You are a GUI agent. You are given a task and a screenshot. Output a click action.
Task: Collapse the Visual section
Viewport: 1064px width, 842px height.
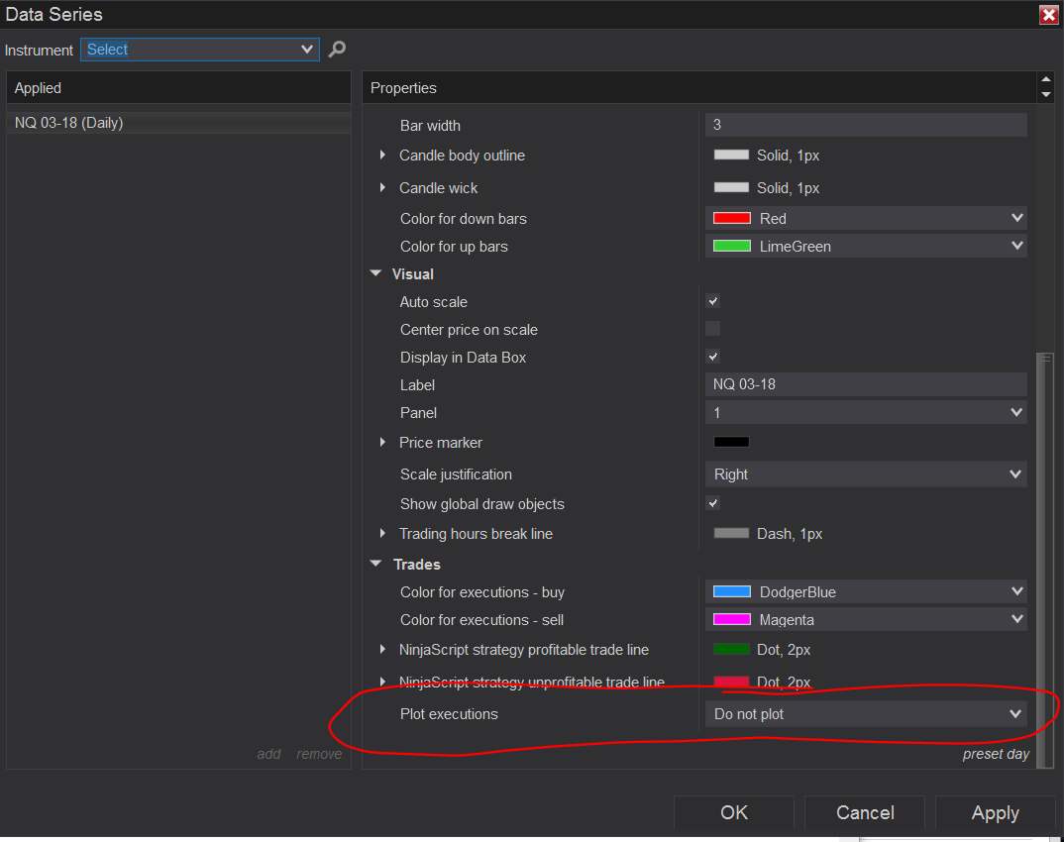[x=375, y=273]
